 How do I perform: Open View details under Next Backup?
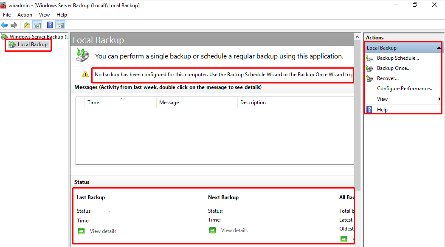(234, 230)
